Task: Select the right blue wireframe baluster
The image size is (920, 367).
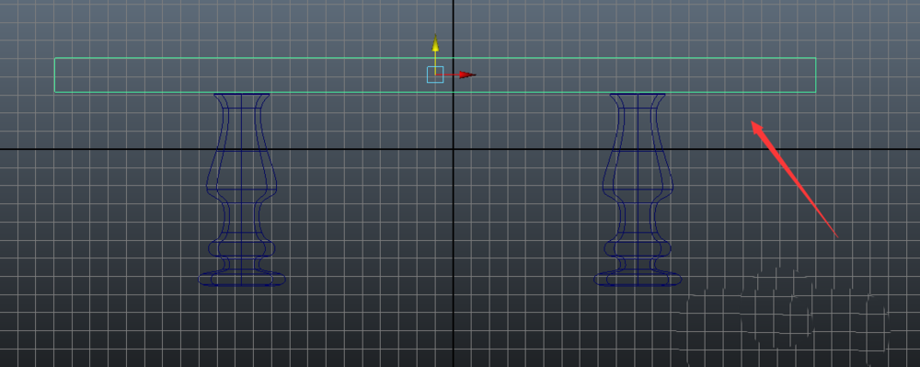Action: tap(638, 189)
